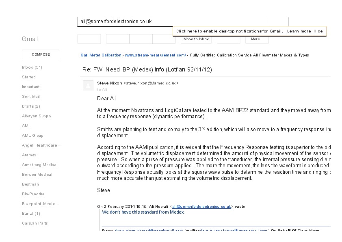Open the Inbox (51) folder
Screen dimensions: 342x242
[32, 67]
